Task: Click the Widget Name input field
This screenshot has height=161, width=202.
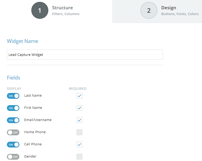Action: coord(85,55)
